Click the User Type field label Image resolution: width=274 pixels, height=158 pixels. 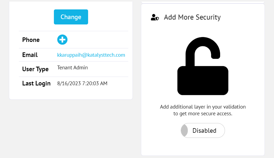click(x=35, y=69)
